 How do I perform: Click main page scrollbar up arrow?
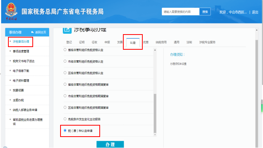point(257,30)
